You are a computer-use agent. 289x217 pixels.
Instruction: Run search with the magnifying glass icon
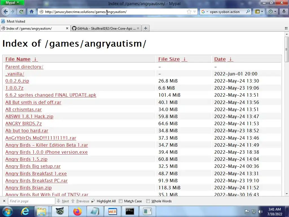[248, 12]
